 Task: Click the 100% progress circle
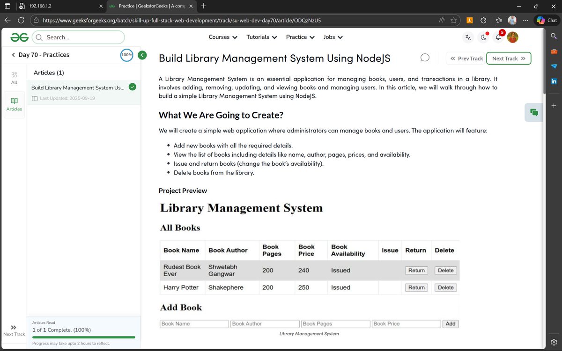tap(126, 55)
